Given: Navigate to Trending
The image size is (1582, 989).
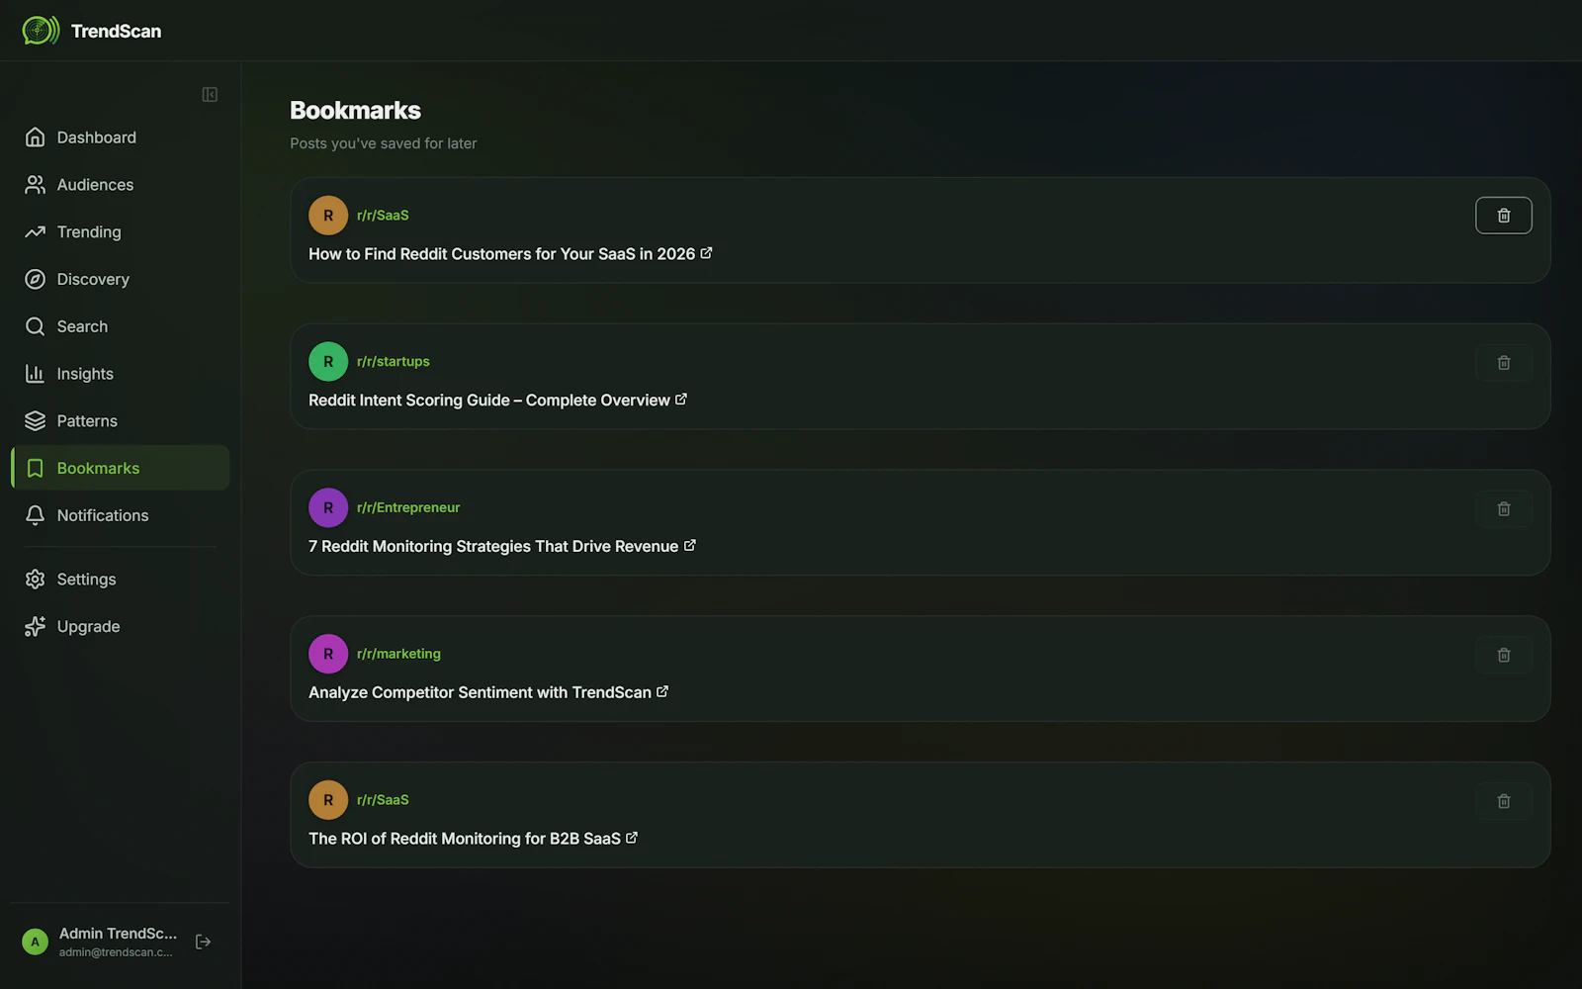Looking at the screenshot, I should coord(121,232).
